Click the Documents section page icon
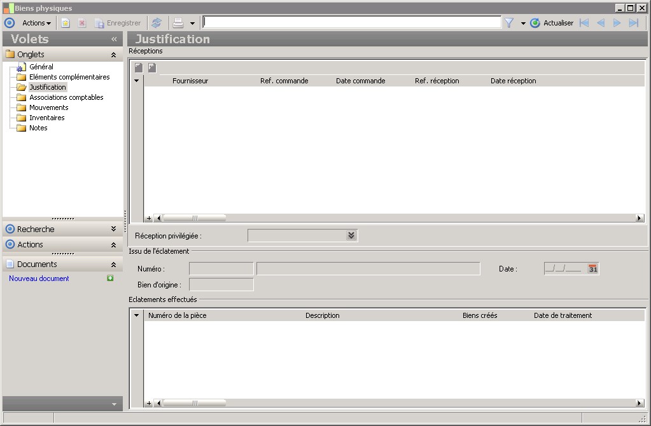 point(10,265)
